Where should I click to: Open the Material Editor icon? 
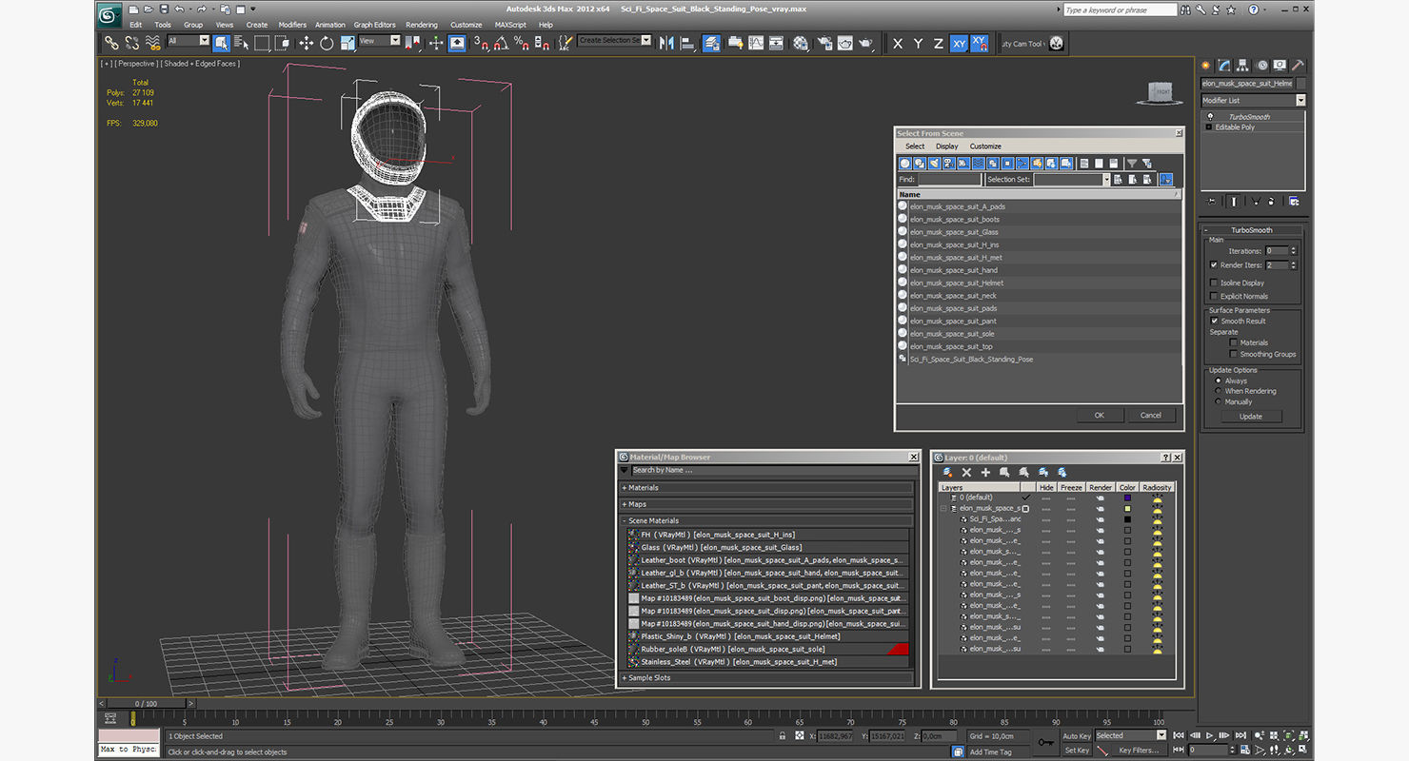coord(801,43)
